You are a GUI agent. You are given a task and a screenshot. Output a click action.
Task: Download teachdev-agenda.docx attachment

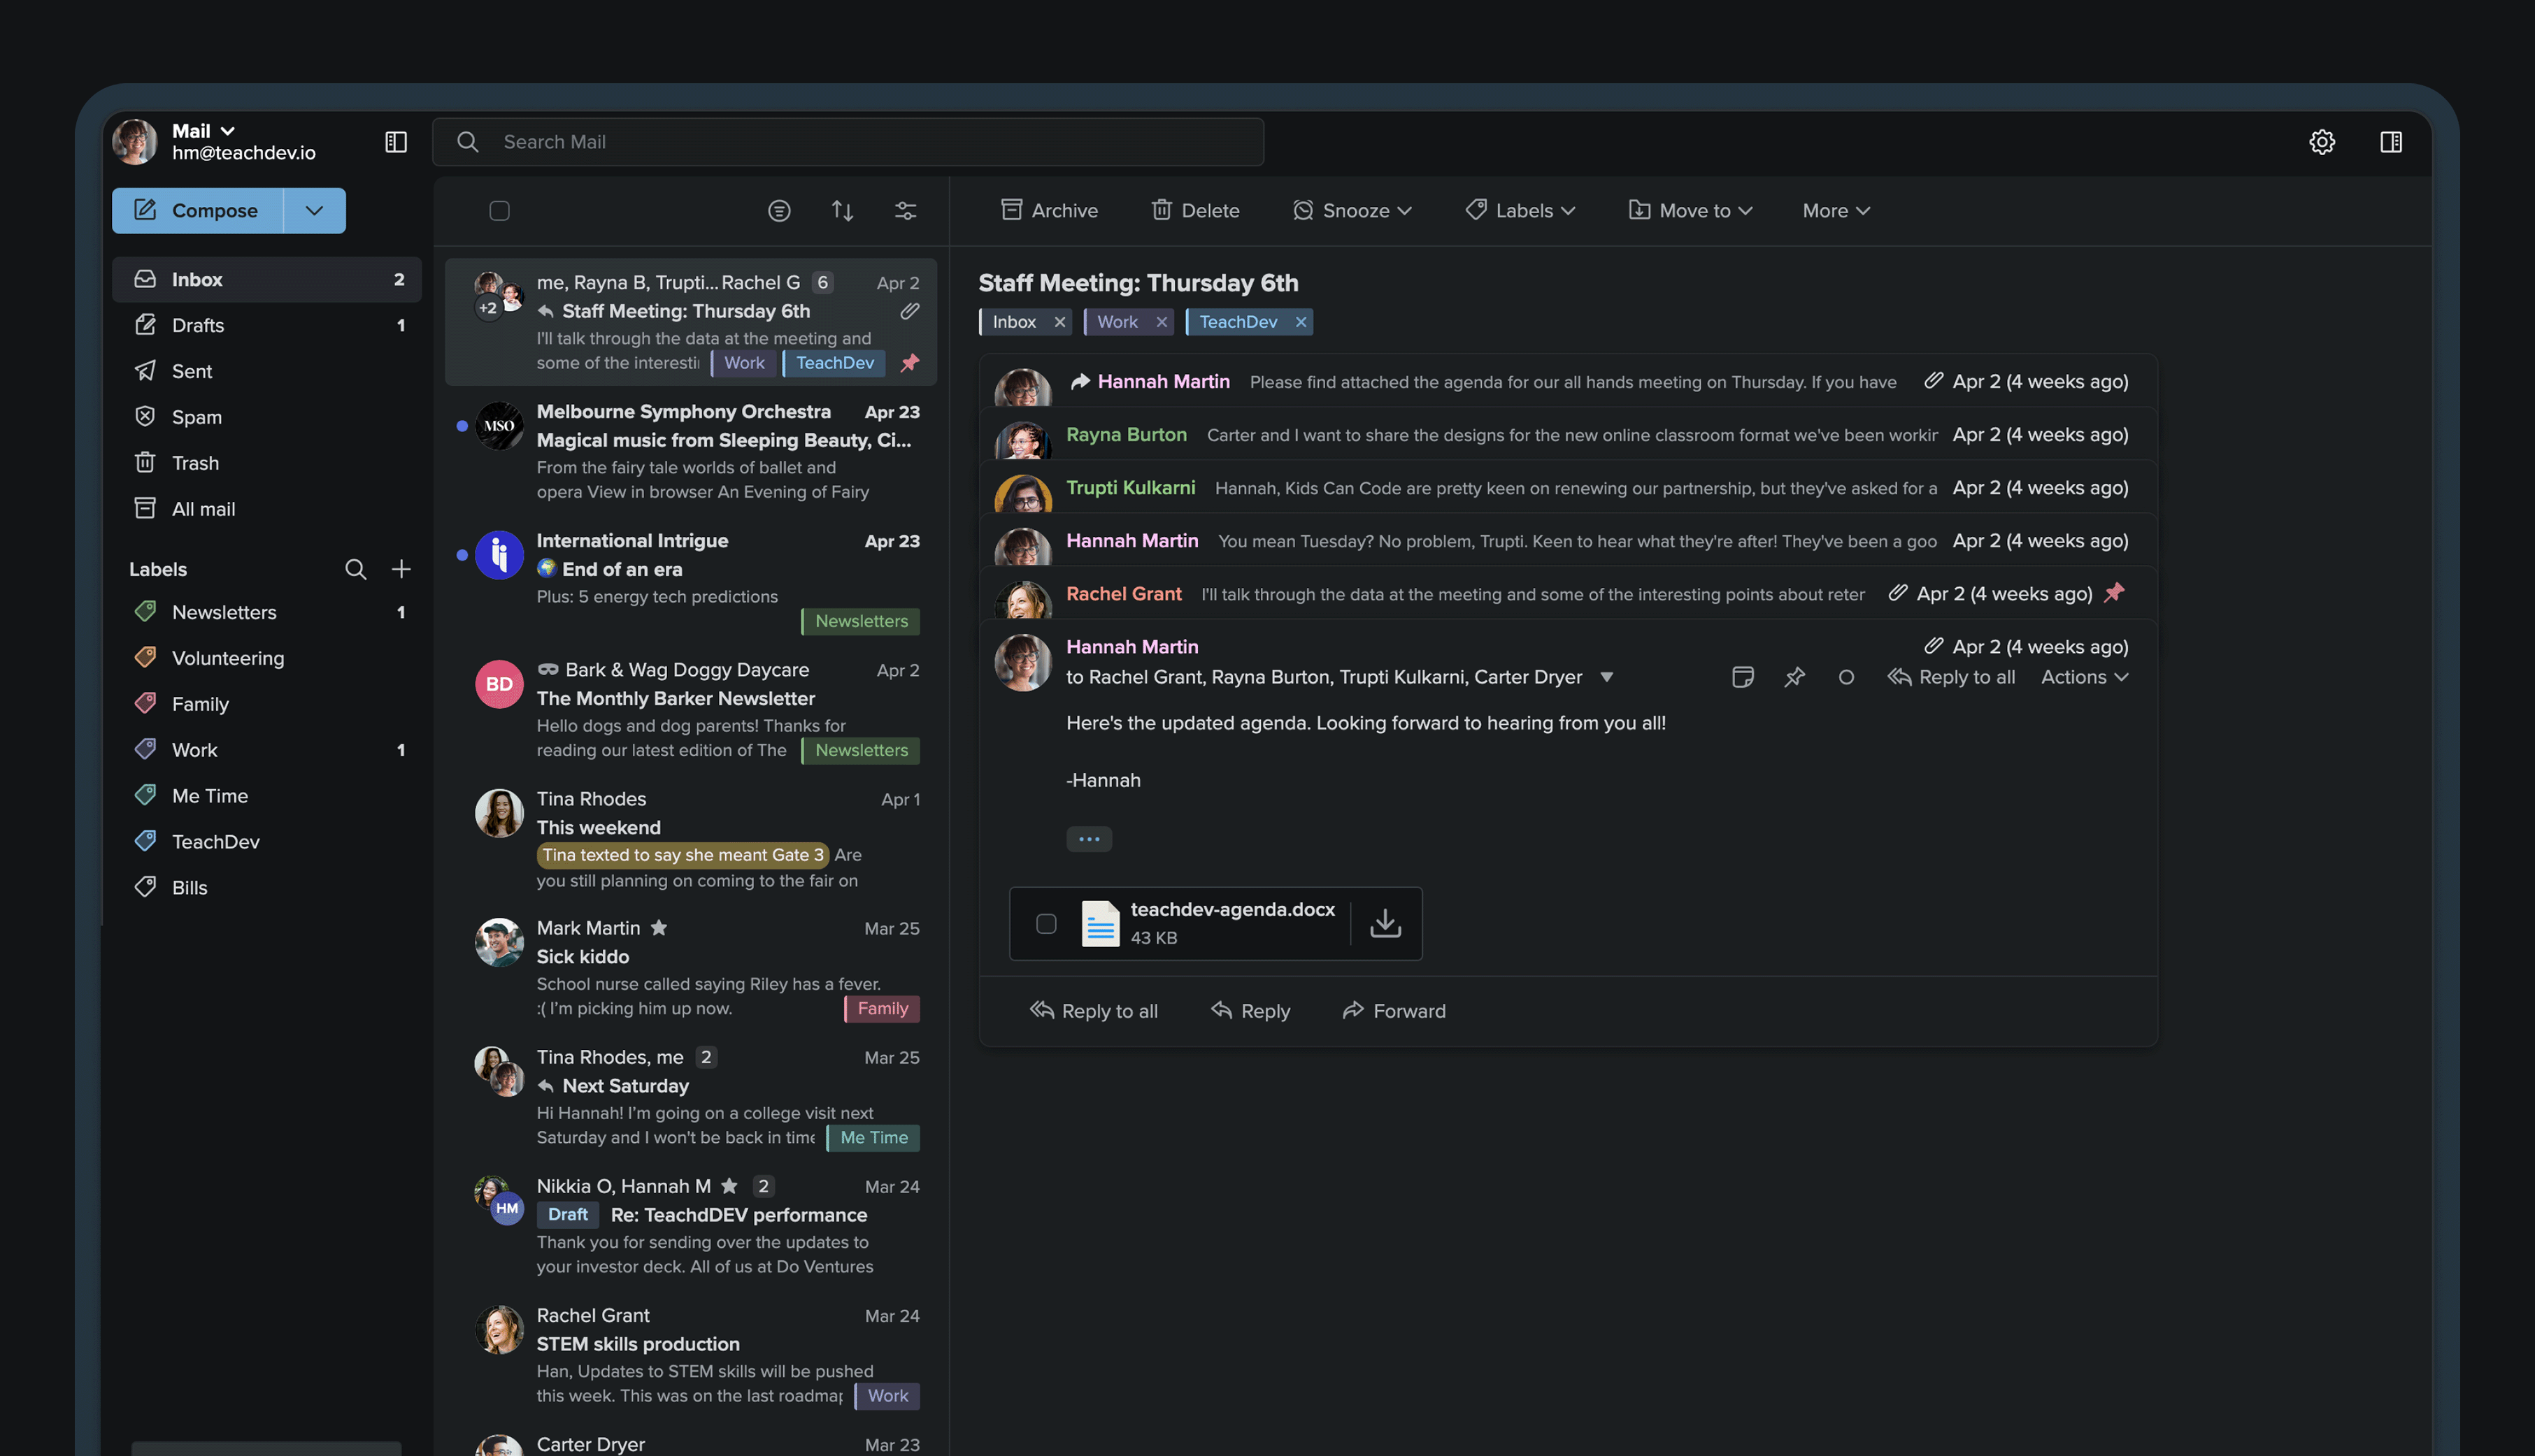[x=1385, y=923]
